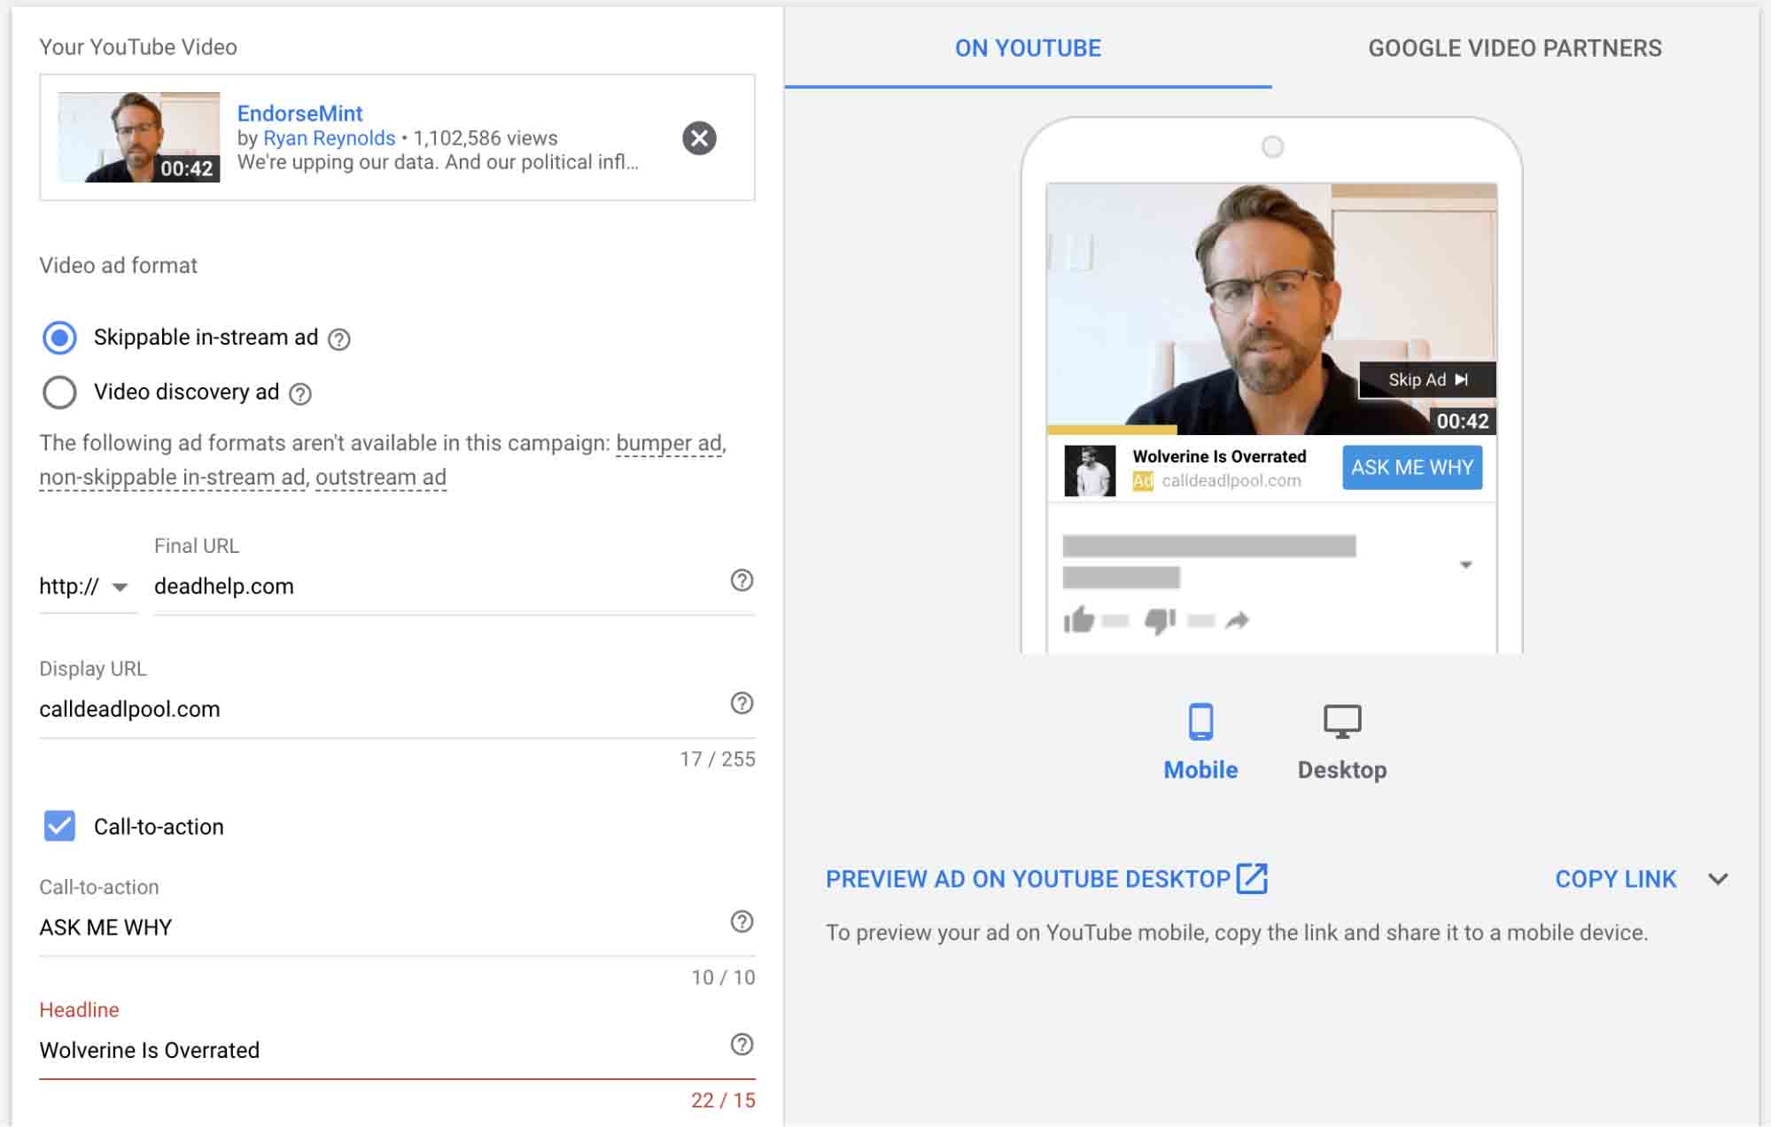Click the Display URL help icon
The height and width of the screenshot is (1127, 1771).
tap(742, 703)
